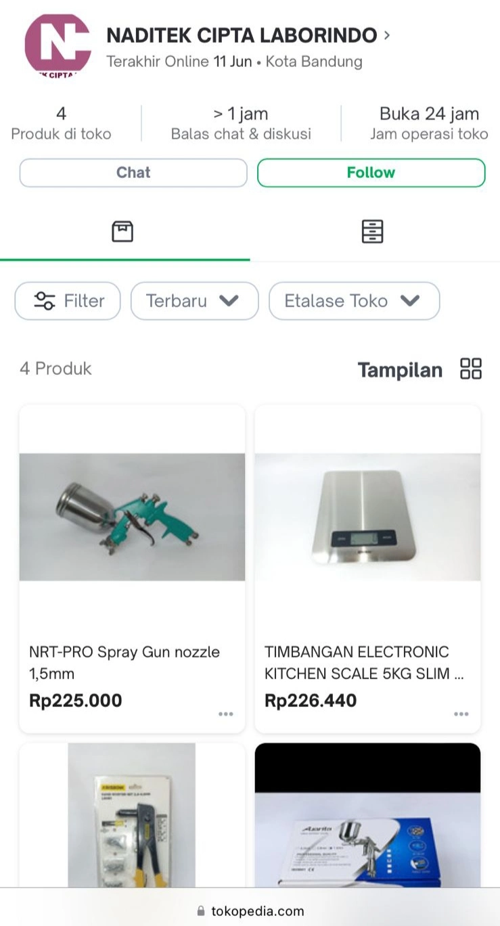Viewport: 500px width, 926px height.
Task: Open the Auarita spray gun box thumbnail
Action: click(x=367, y=815)
